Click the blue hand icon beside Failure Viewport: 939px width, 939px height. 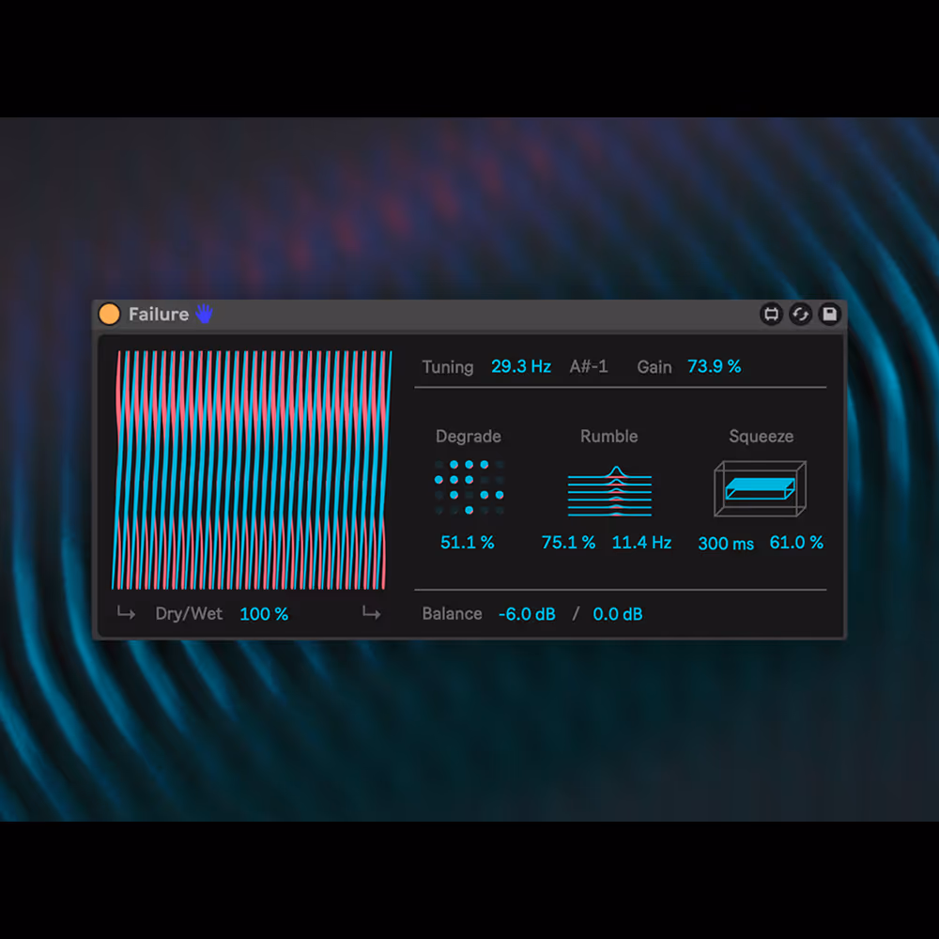[x=204, y=315]
